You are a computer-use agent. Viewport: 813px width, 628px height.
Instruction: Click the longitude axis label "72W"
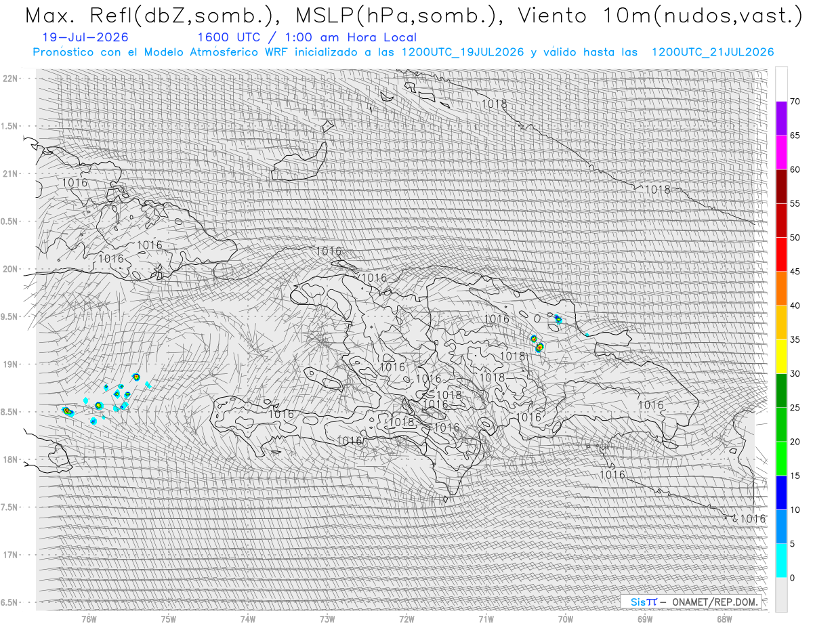(x=406, y=619)
